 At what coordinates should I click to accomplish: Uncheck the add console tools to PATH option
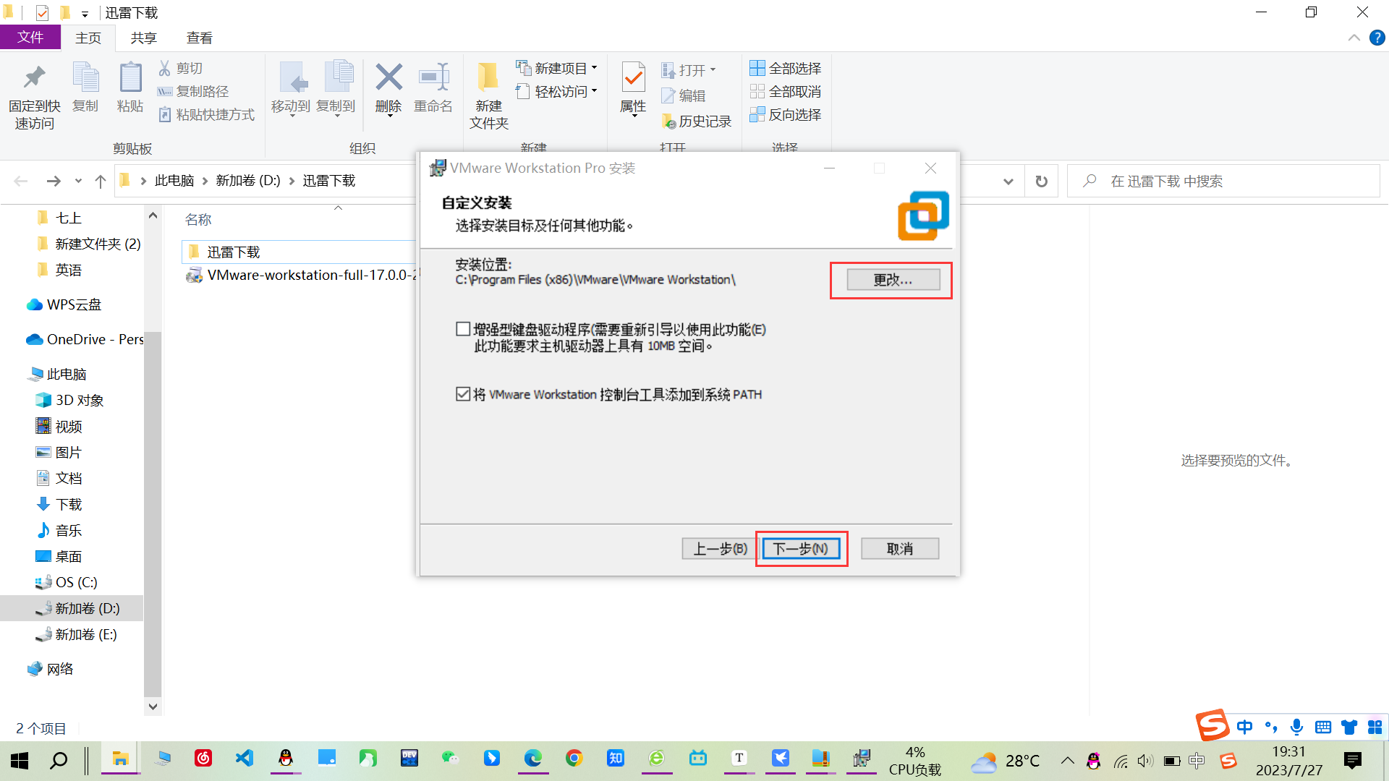pos(463,394)
